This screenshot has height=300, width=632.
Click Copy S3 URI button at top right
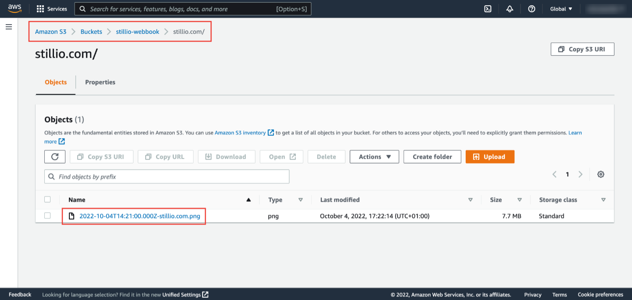582,49
